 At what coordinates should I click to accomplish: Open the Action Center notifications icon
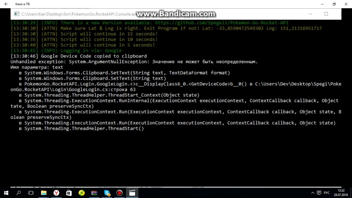tap(319, 193)
